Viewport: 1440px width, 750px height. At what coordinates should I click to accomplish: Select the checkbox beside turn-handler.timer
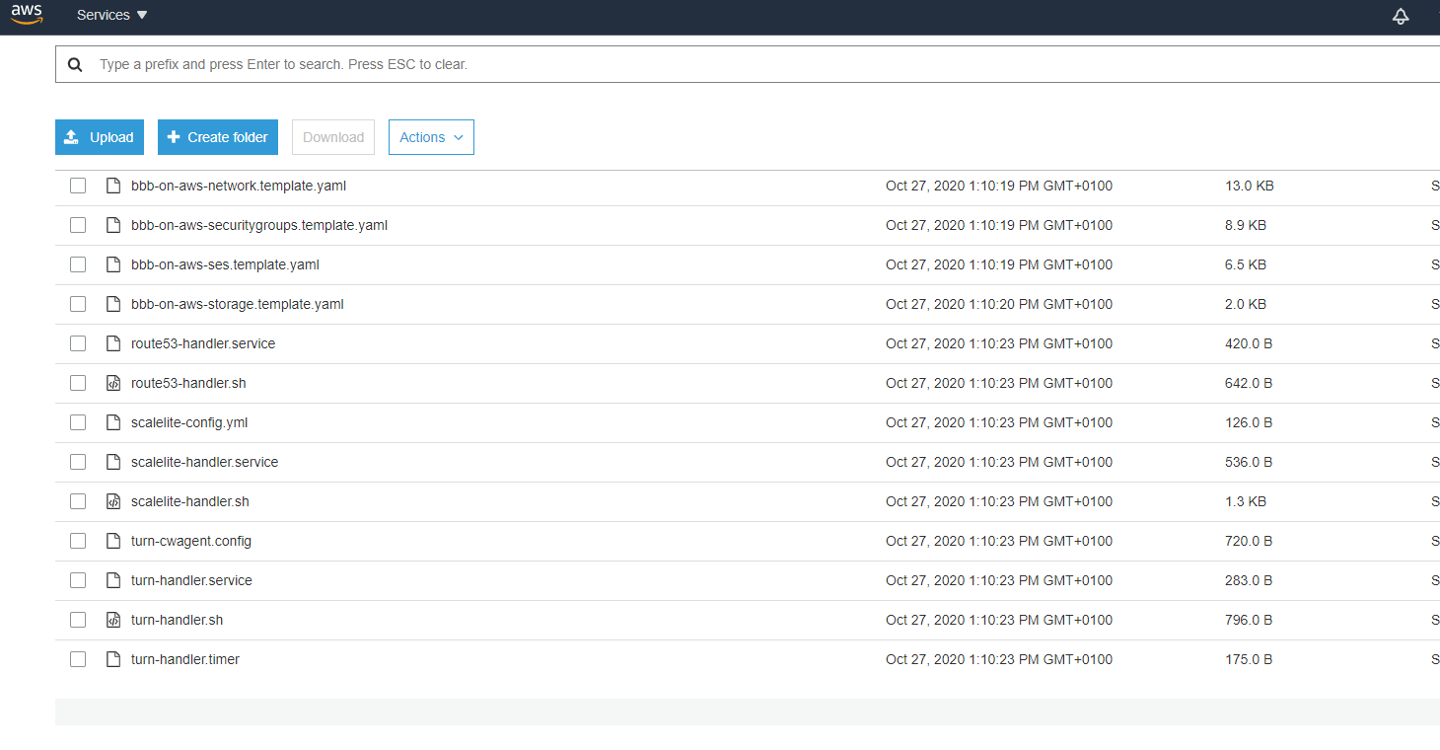(x=78, y=658)
